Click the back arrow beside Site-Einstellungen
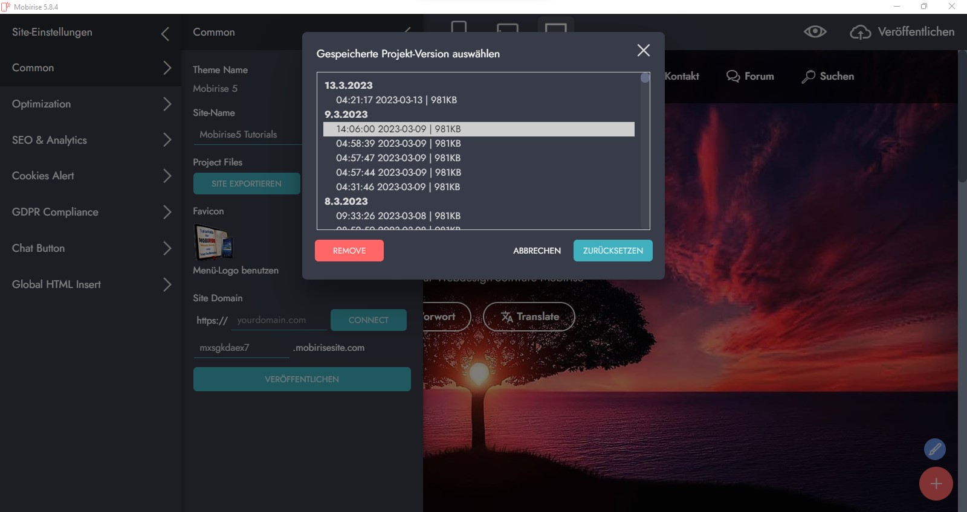This screenshot has width=967, height=512. 165,34
